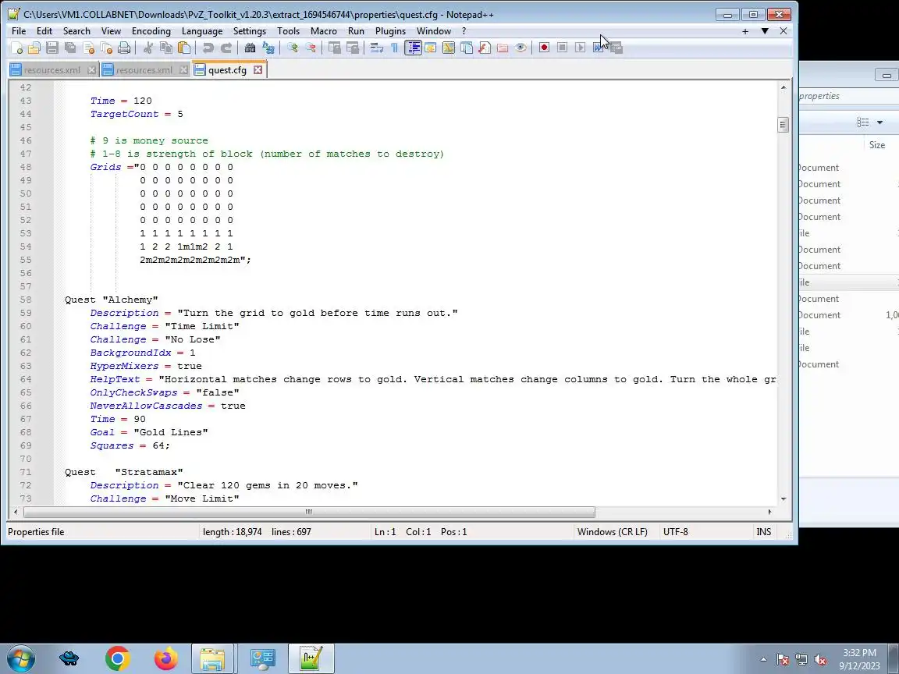Click the Save All toolbar icon
Viewport: 899px width, 674px height.
[70, 48]
